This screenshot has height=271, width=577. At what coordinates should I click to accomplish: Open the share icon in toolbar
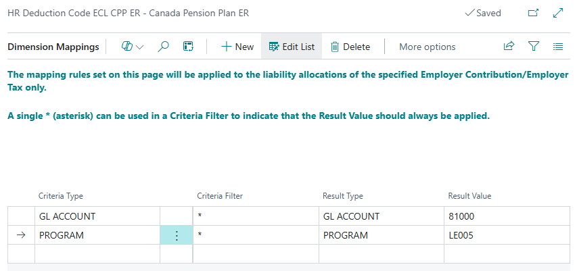coord(509,47)
